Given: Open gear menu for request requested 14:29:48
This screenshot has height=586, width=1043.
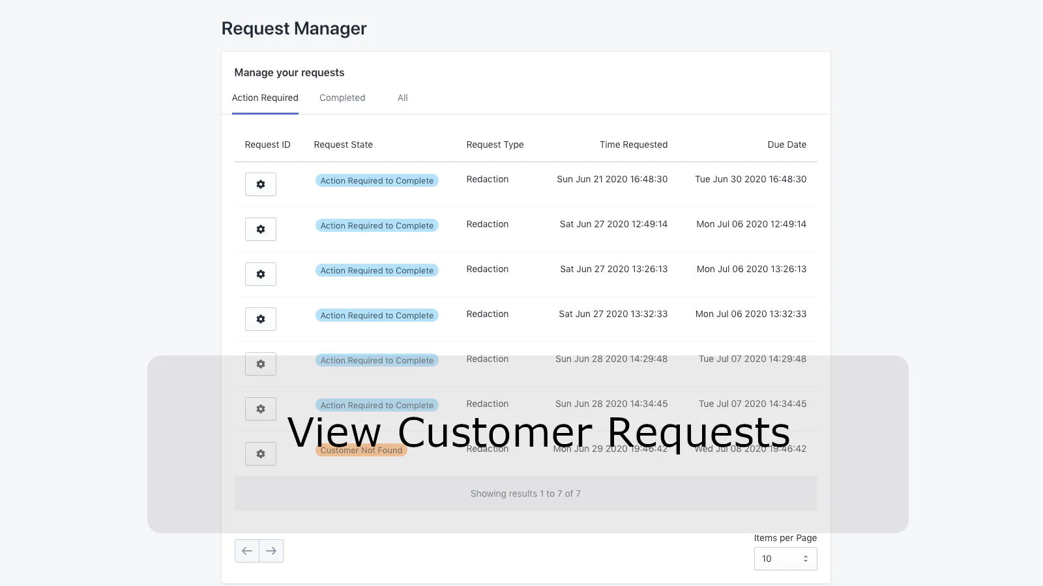Looking at the screenshot, I should pyautogui.click(x=261, y=364).
